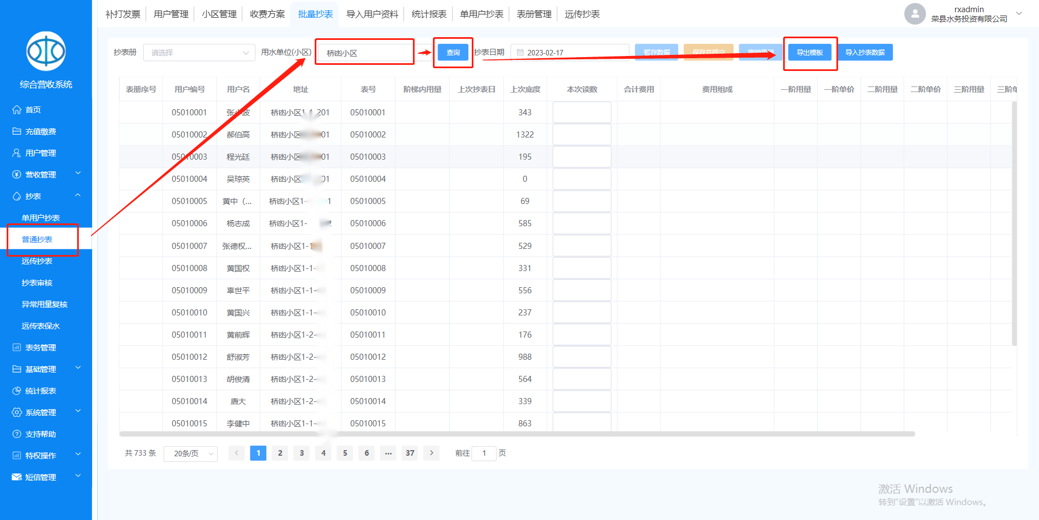Click user name 郝伯高 in table
This screenshot has width=1039, height=520.
coord(238,135)
